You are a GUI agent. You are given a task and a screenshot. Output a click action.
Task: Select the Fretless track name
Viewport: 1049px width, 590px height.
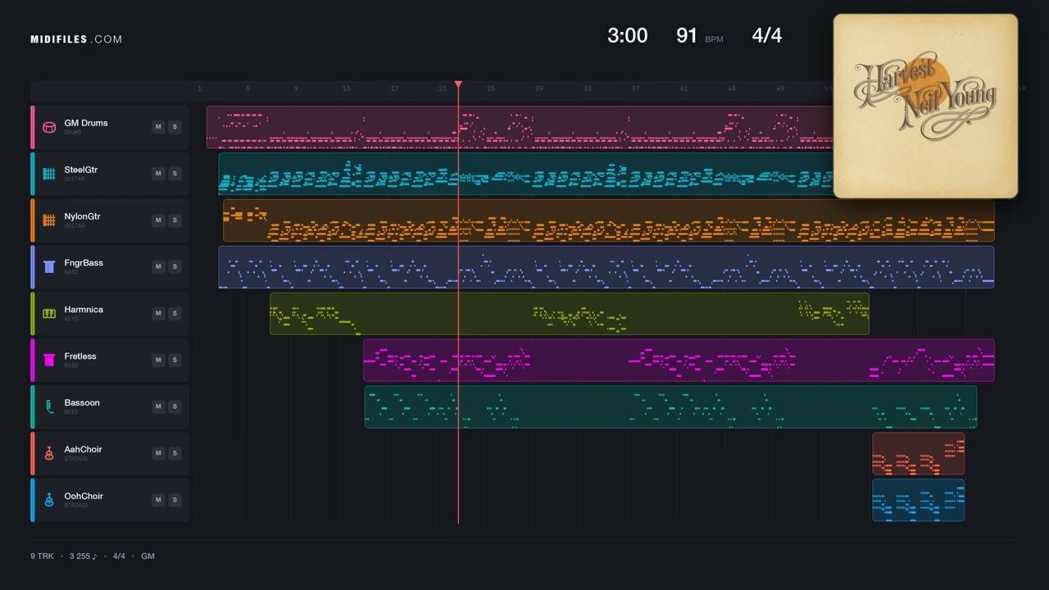point(80,356)
